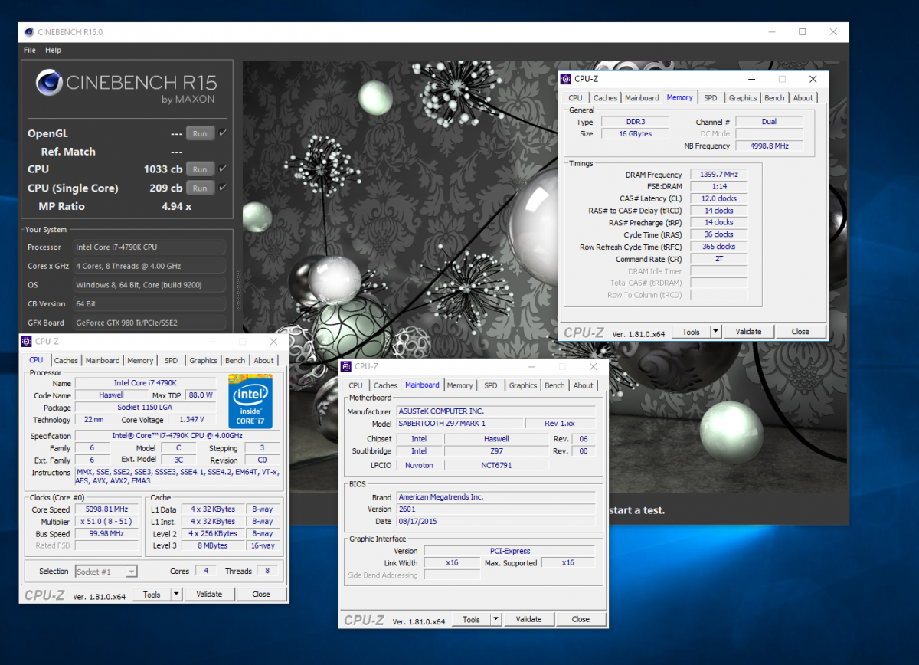The width and height of the screenshot is (919, 665).
Task: Toggle the OpenGL test checkbox
Action: coord(223,133)
